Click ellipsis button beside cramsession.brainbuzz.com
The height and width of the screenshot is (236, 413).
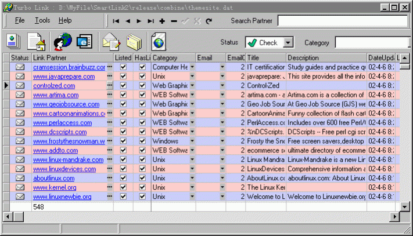point(110,67)
